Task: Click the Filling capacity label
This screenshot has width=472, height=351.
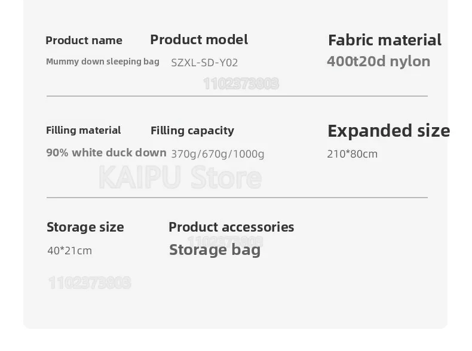Action: tap(192, 131)
